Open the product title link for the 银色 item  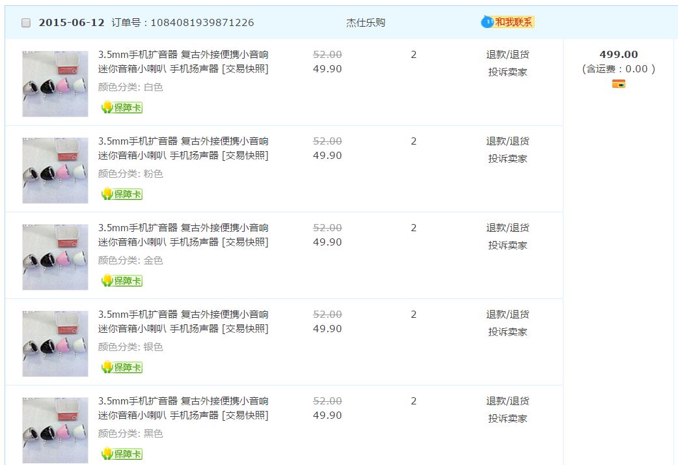[x=183, y=321]
